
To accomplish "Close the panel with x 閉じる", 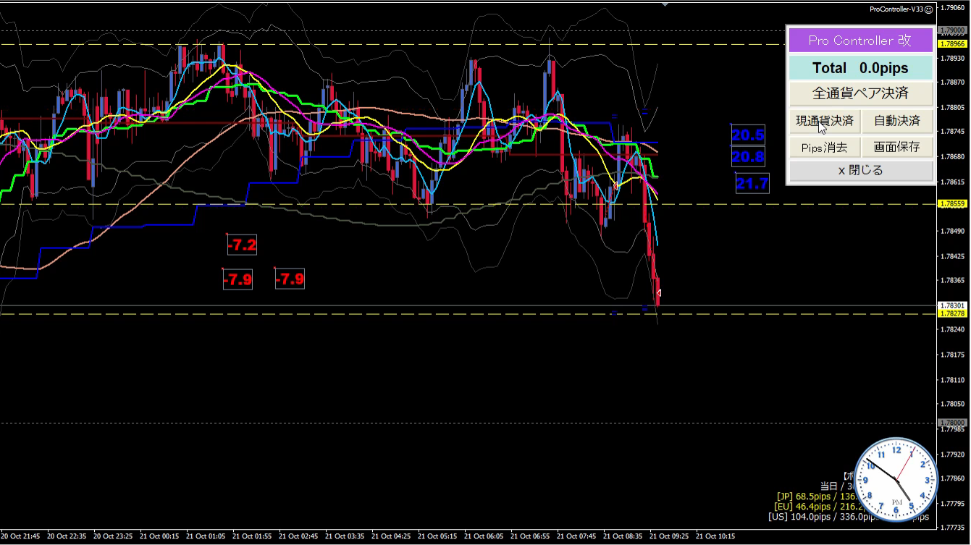I will (x=860, y=171).
